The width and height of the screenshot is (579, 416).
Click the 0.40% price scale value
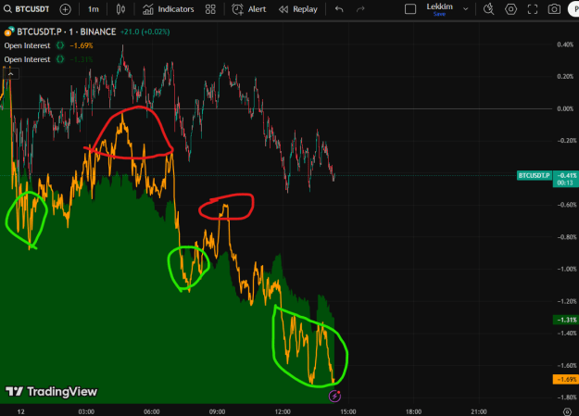point(565,44)
